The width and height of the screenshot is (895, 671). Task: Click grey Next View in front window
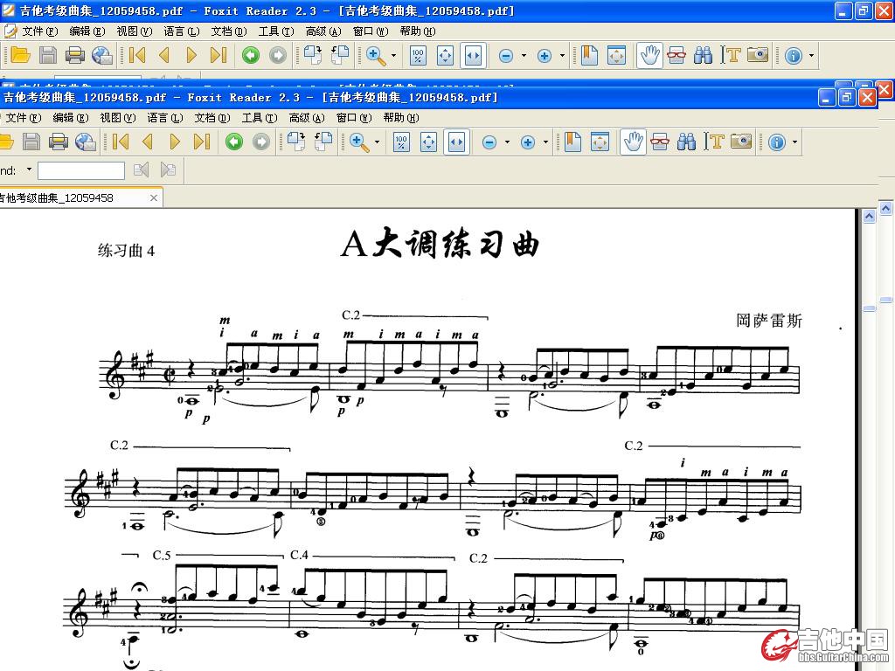coord(261,142)
